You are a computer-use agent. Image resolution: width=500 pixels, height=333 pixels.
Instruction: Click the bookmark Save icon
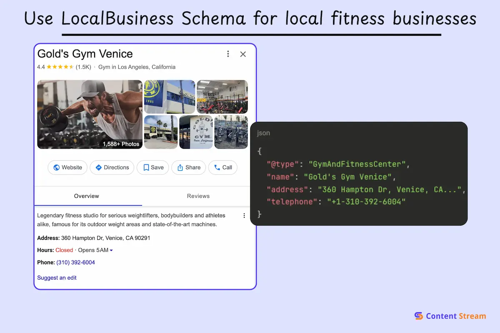pos(146,167)
